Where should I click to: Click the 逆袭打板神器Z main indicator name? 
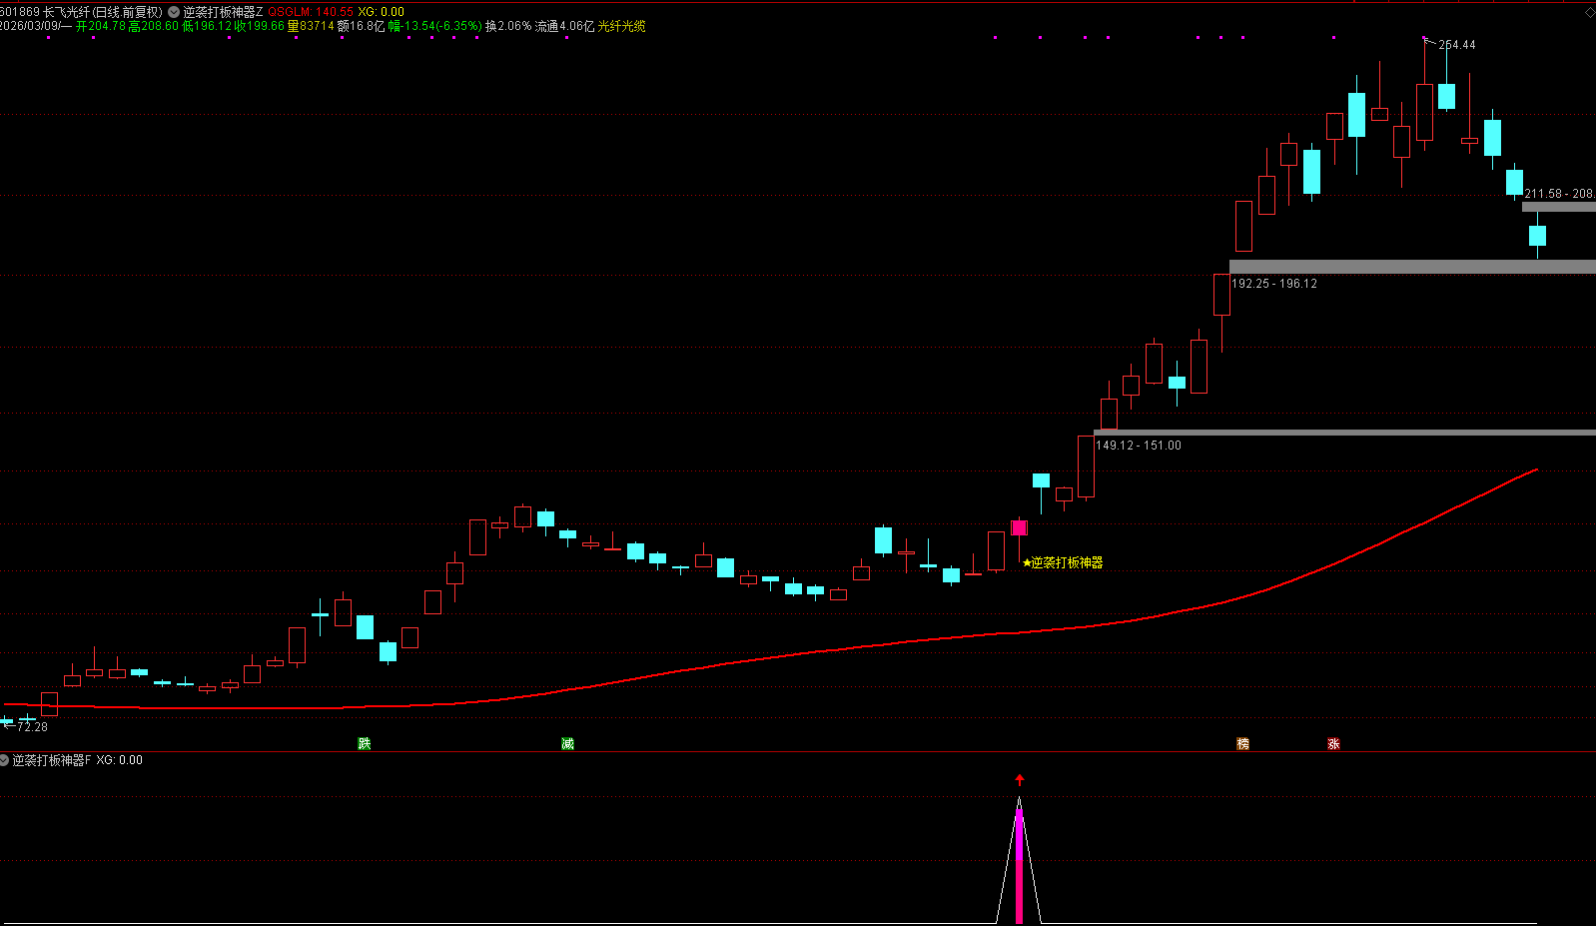pos(223,12)
